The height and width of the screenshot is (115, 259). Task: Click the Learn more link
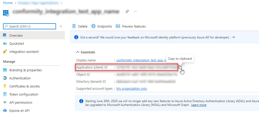point(199,105)
